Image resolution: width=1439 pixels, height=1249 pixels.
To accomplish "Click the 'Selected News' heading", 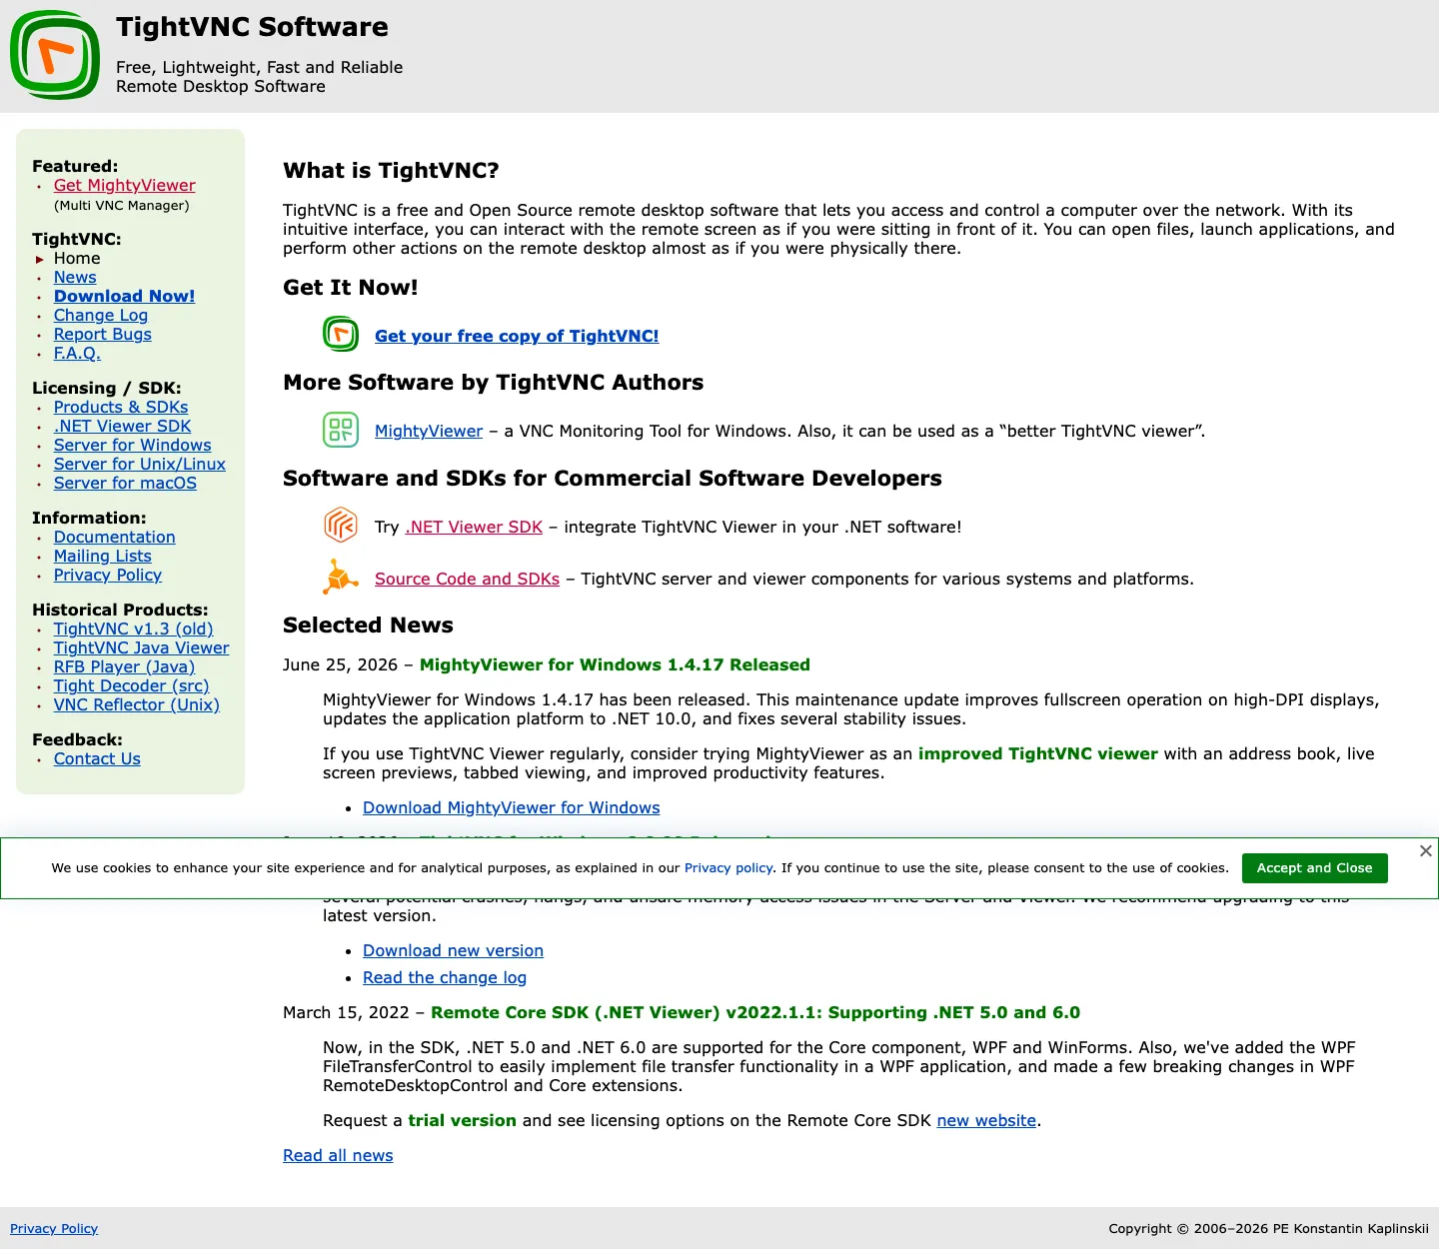I will point(368,624).
